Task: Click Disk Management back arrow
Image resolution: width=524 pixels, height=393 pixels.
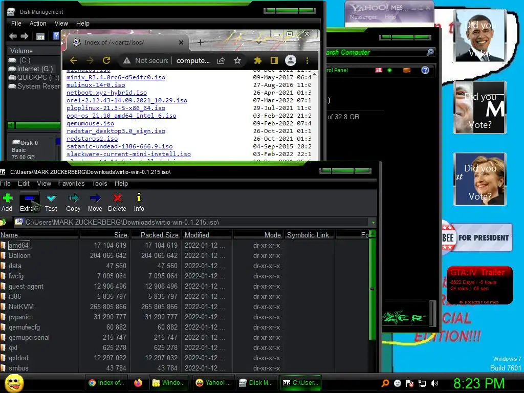Action: point(13,36)
